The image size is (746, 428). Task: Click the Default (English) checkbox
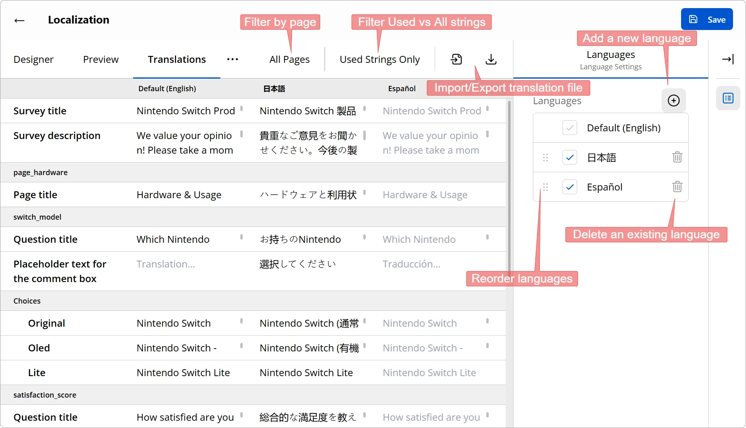click(x=570, y=128)
